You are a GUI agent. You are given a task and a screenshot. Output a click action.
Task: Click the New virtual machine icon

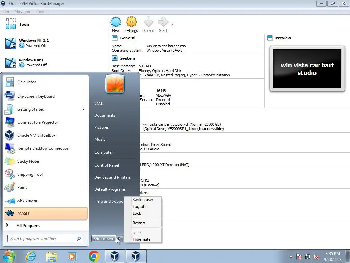pyautogui.click(x=116, y=22)
